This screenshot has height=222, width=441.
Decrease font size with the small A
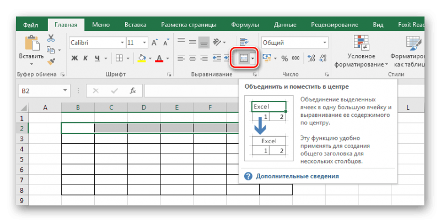point(166,42)
